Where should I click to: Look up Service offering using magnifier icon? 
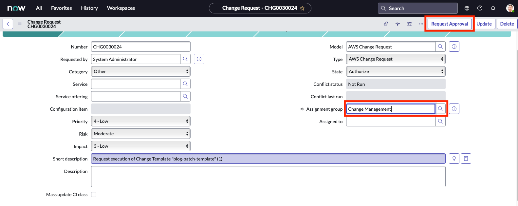click(x=185, y=96)
